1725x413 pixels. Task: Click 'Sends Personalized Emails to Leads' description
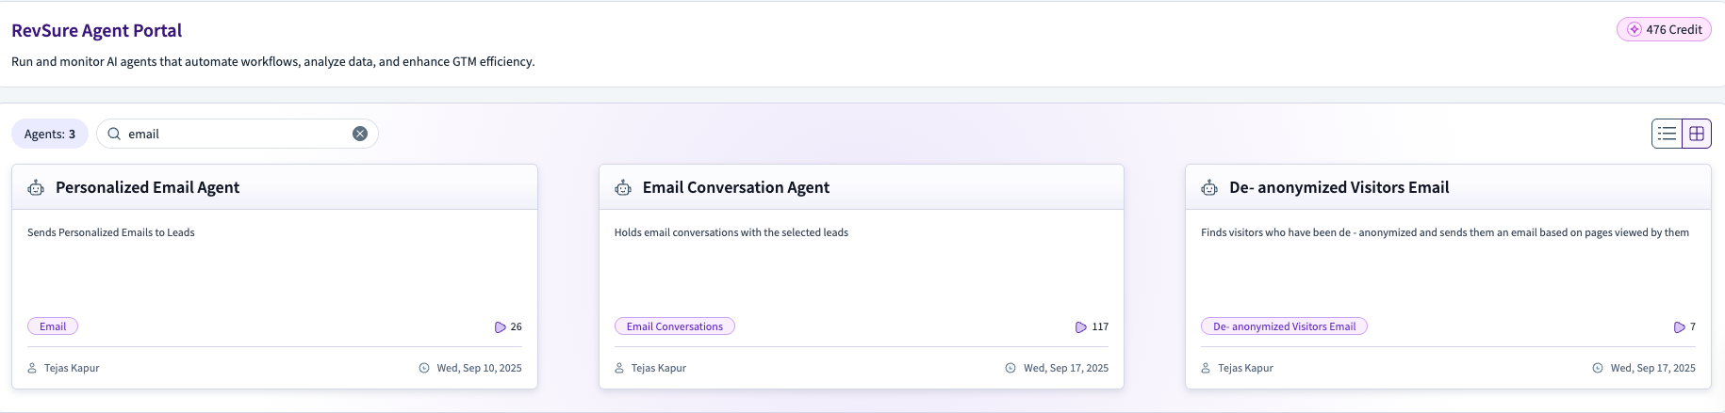point(111,232)
